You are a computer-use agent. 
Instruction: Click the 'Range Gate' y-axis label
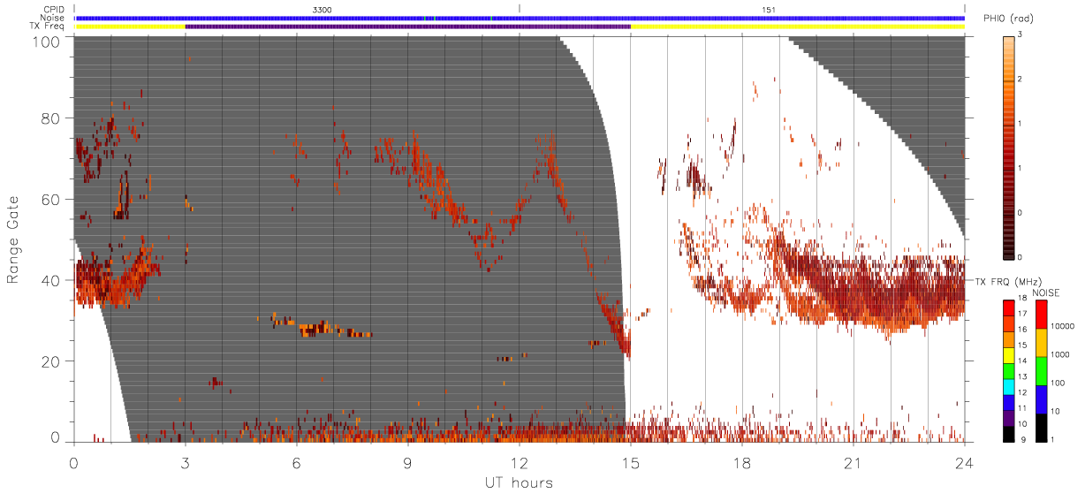tap(13, 240)
